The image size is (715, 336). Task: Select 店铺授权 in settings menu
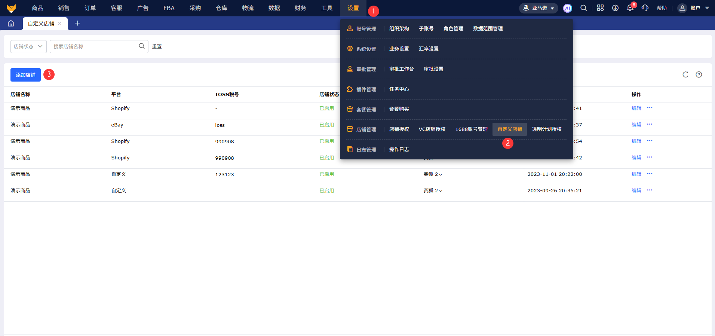point(399,129)
